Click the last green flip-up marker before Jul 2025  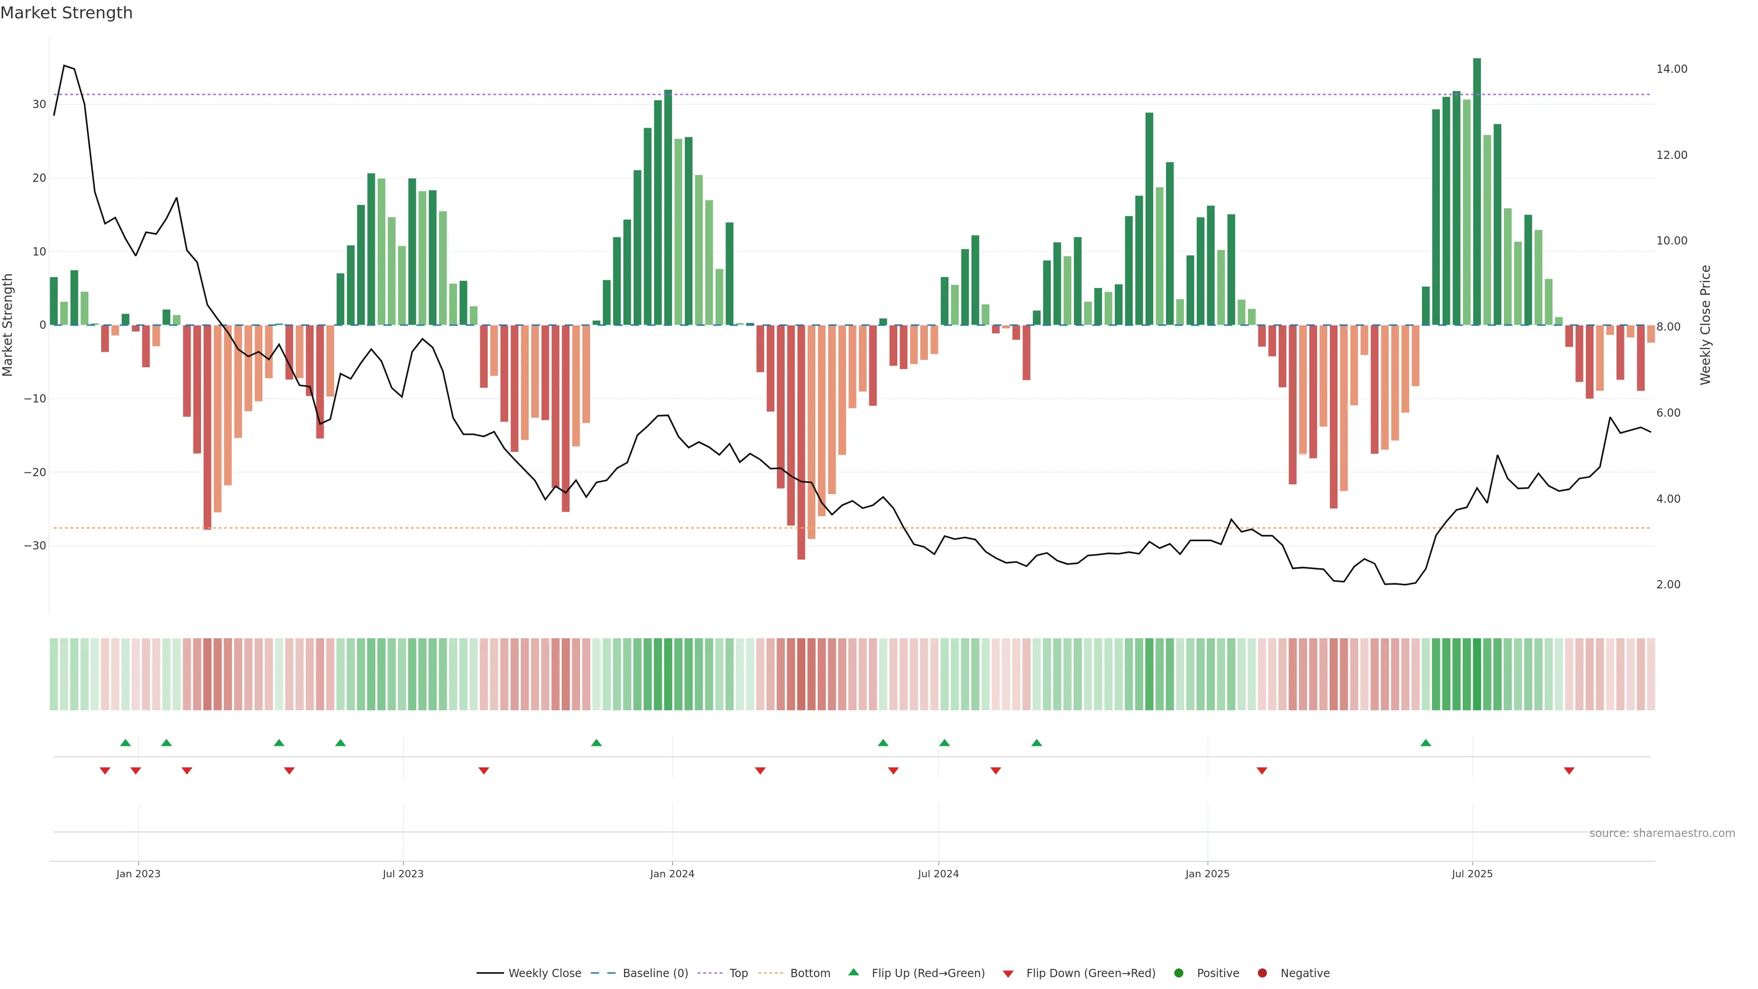tap(1426, 743)
